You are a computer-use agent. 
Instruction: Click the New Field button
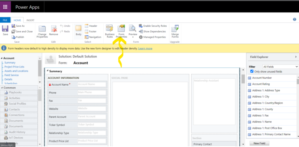pos(259,143)
